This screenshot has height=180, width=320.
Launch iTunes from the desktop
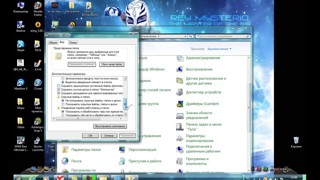click(38, 84)
